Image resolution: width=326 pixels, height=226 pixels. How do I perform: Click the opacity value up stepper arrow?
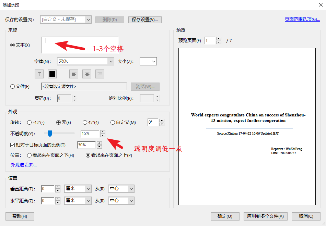coord(103,131)
